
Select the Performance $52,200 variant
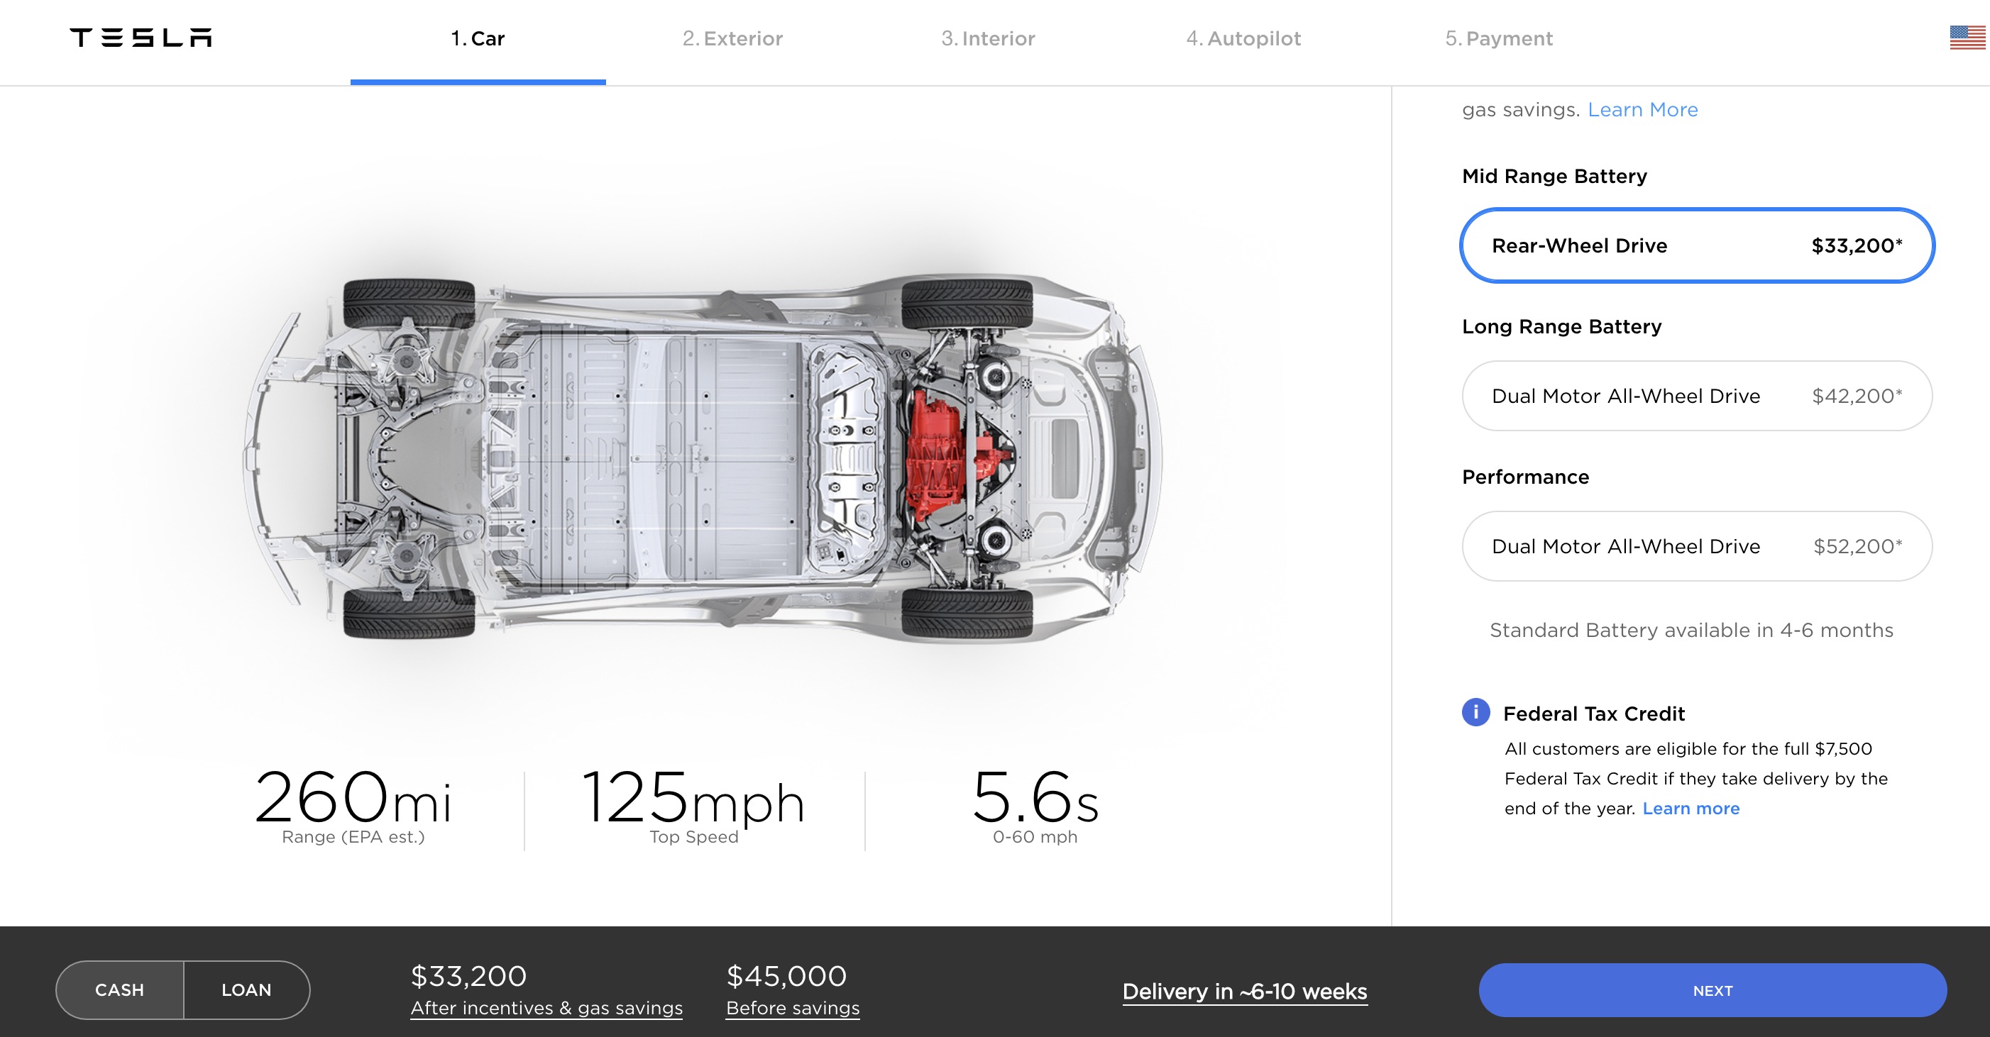click(1696, 546)
